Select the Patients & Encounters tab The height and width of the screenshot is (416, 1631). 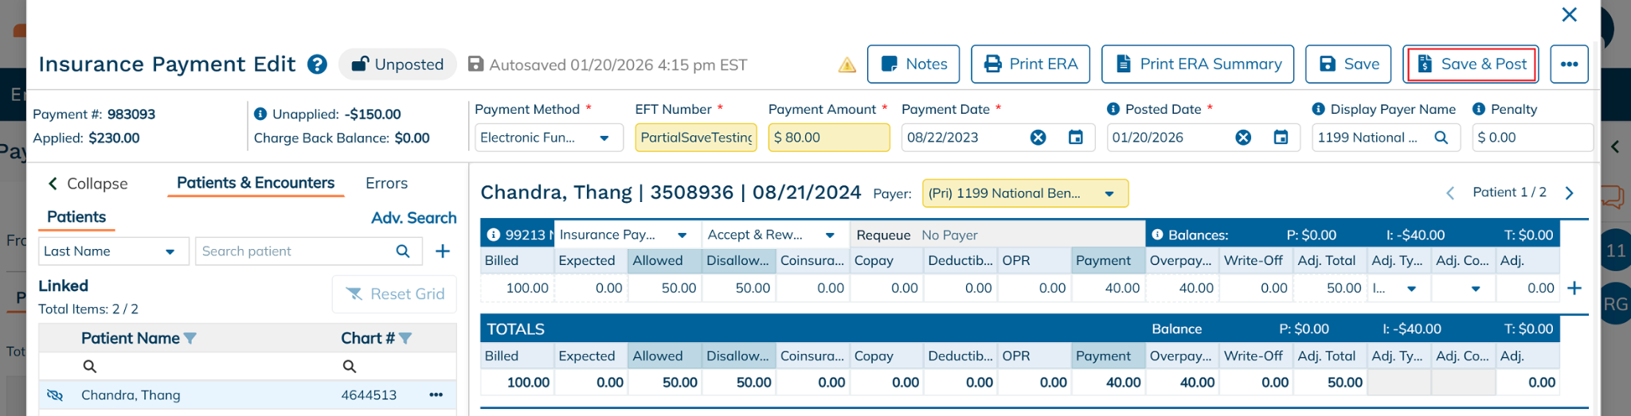click(255, 183)
